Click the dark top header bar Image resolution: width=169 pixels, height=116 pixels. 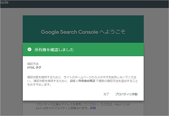click(x=84, y=3)
